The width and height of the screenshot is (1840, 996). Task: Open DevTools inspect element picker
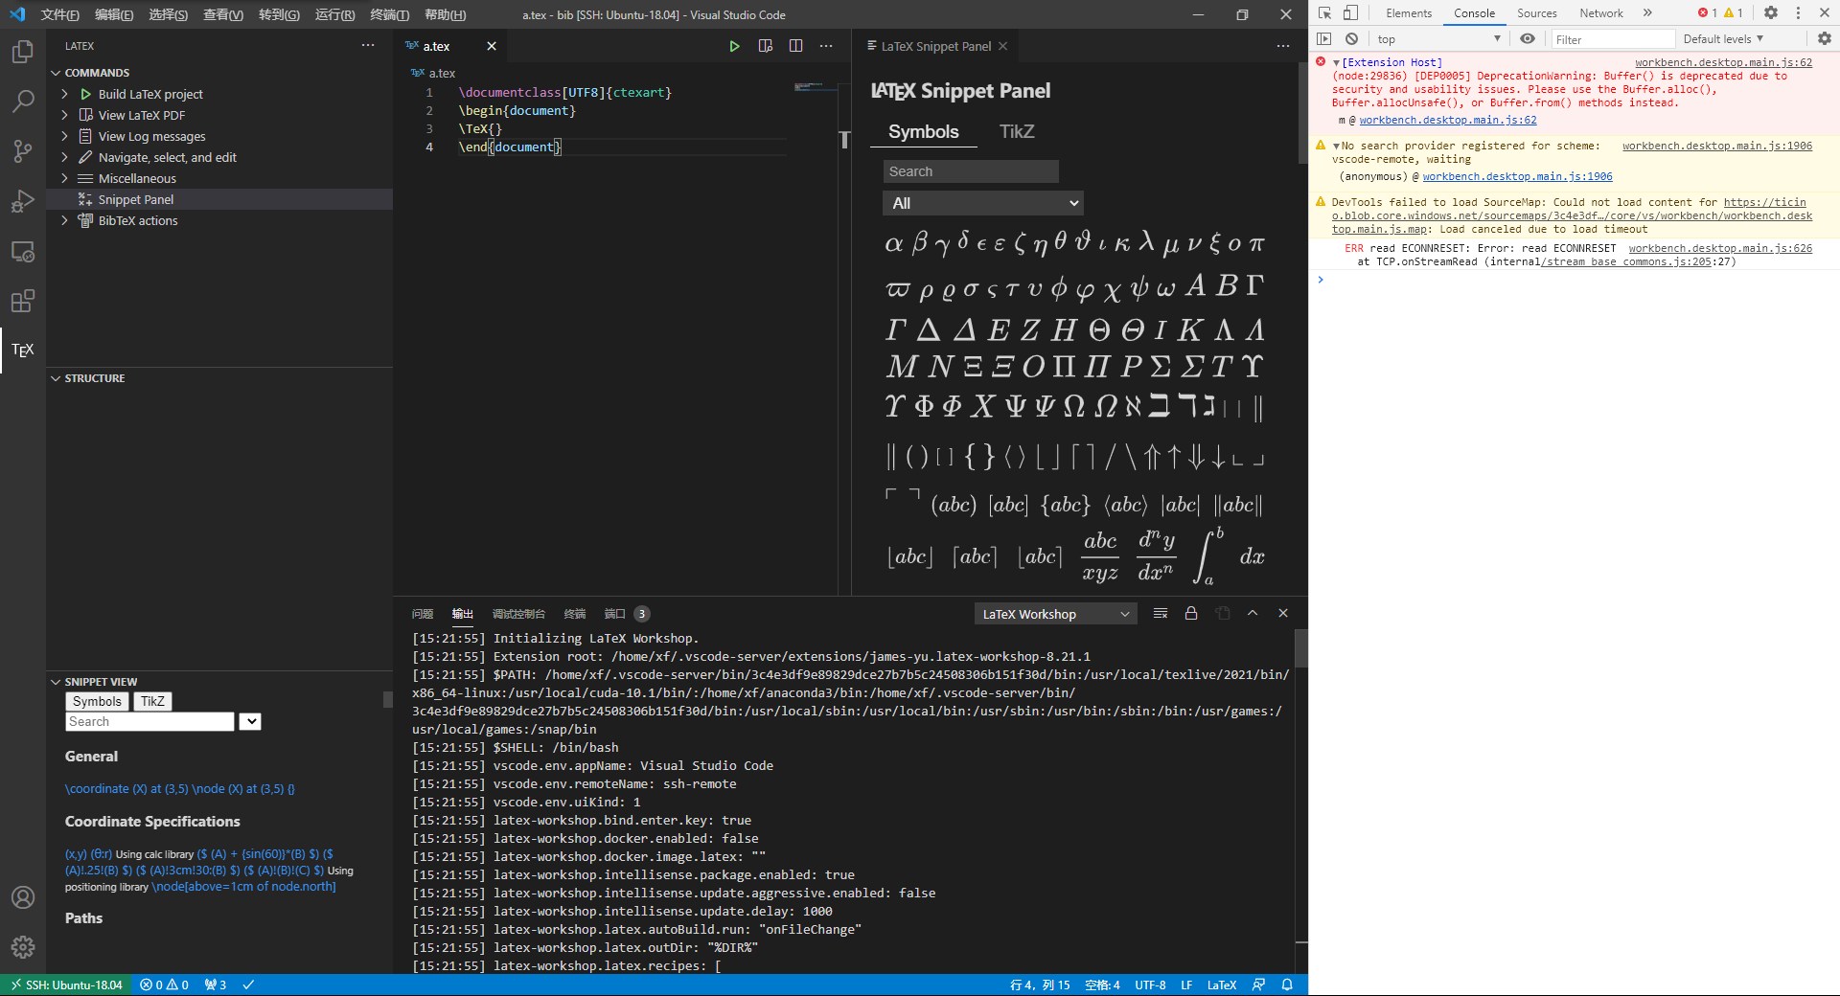[1324, 13]
